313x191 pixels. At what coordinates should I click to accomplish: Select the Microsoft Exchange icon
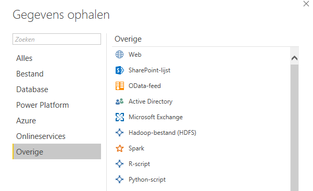120,117
